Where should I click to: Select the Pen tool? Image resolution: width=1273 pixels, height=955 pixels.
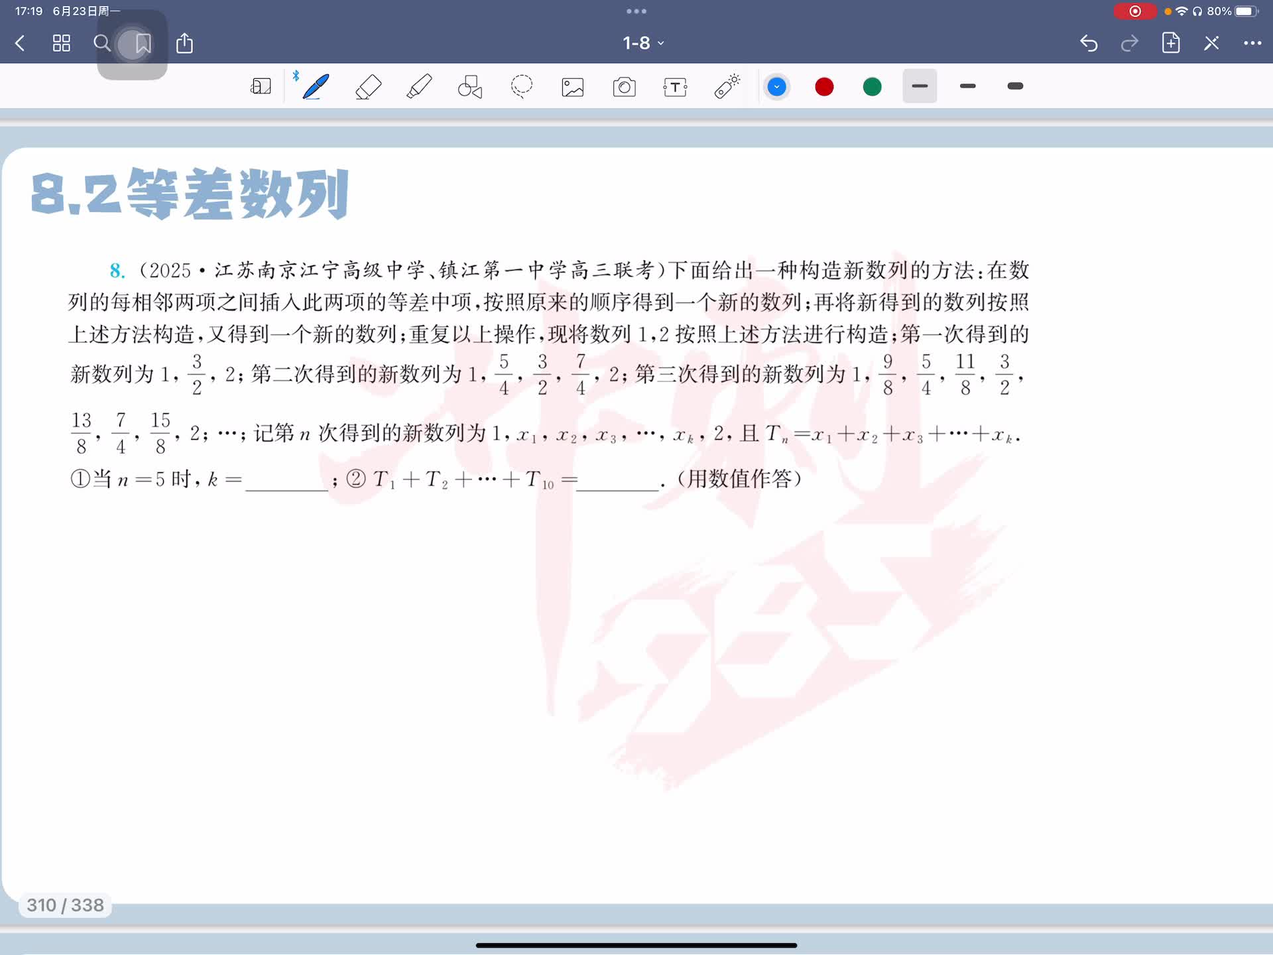(x=316, y=87)
